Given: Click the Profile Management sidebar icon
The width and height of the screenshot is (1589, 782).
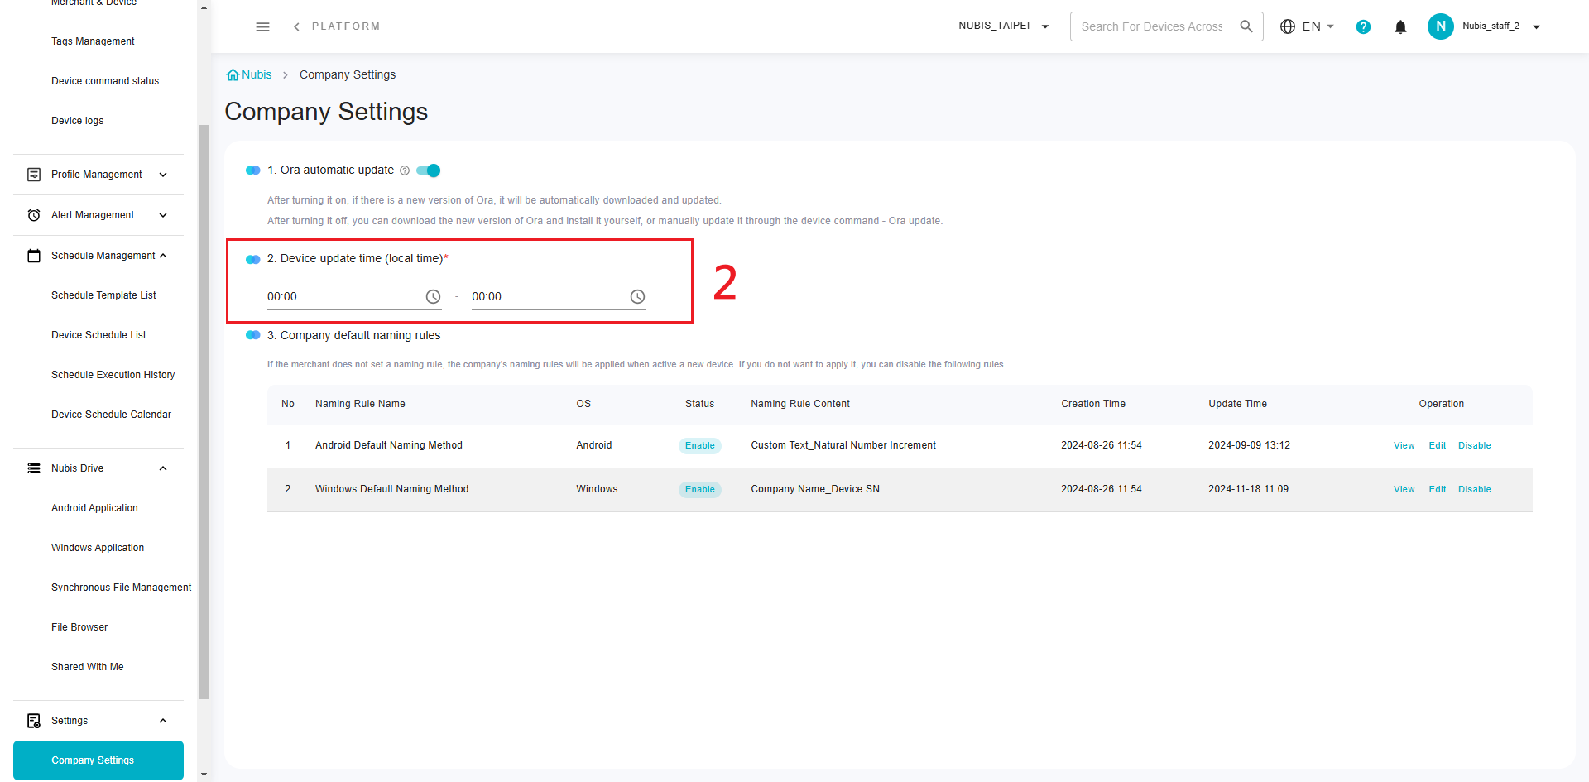Looking at the screenshot, I should (34, 175).
